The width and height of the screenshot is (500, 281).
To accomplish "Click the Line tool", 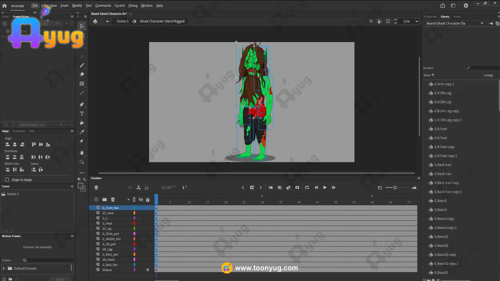I will coord(82,93).
